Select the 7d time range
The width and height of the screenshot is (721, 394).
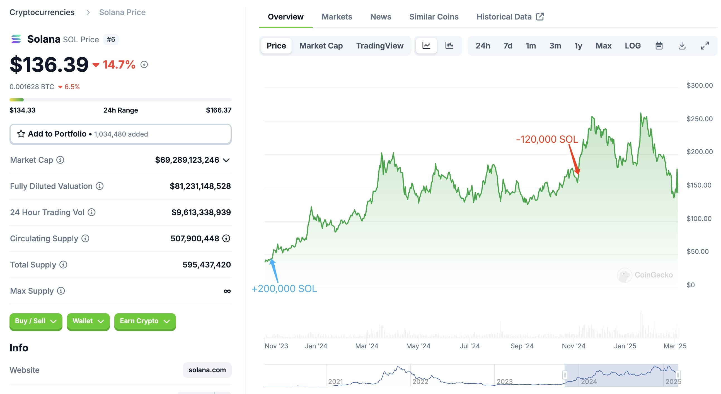(x=508, y=46)
